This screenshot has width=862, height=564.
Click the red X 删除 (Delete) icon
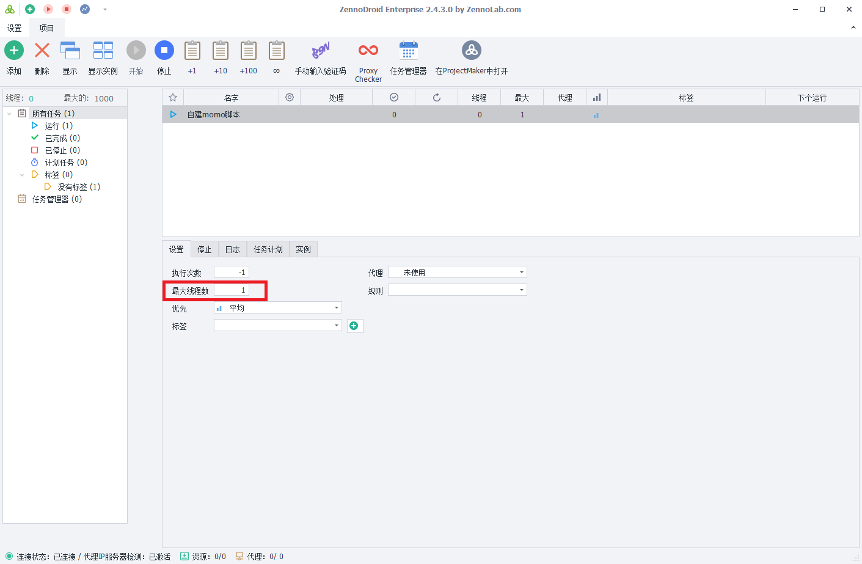pyautogui.click(x=42, y=50)
